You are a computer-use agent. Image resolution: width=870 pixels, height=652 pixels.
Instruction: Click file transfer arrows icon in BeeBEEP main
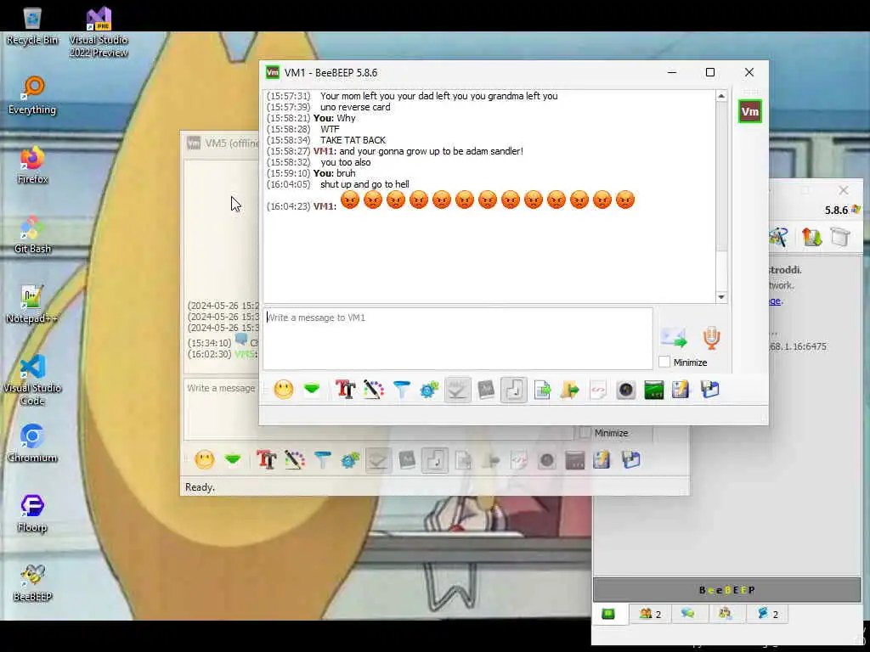pyautogui.click(x=811, y=238)
